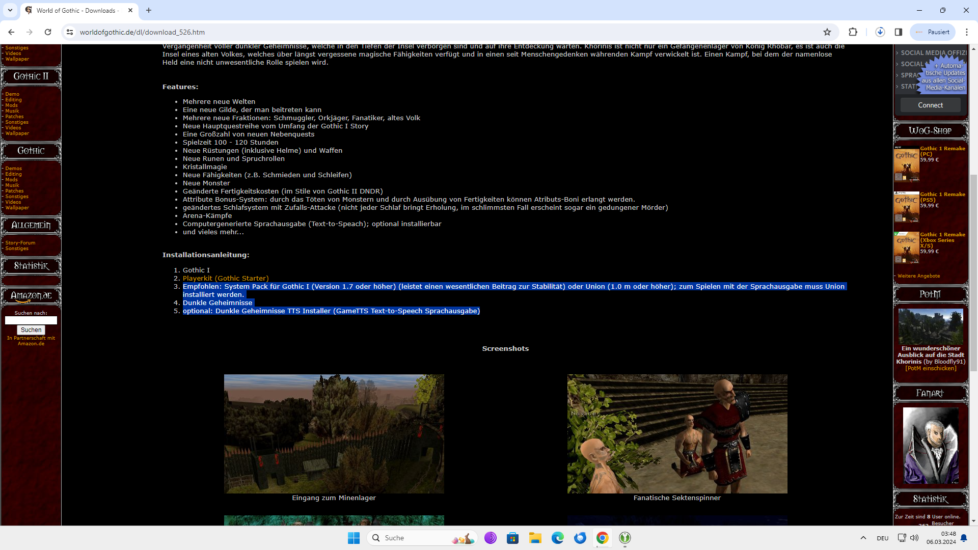Select the World of Gothic Downloads tab
This screenshot has height=550, width=978.
[x=76, y=10]
